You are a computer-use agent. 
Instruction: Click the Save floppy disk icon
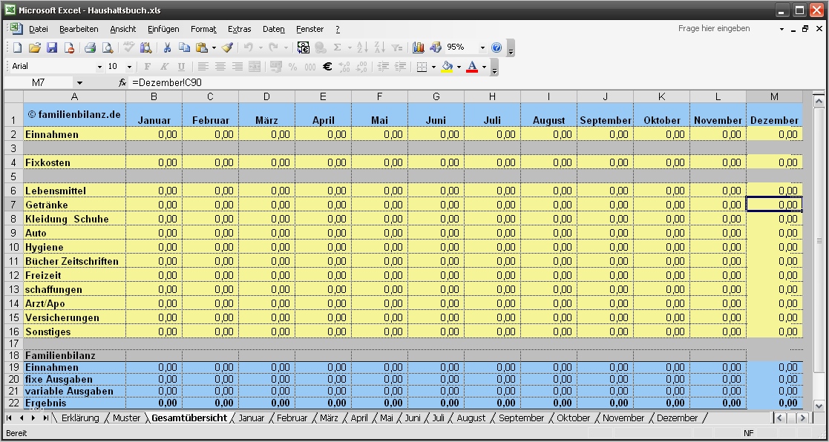[52, 47]
